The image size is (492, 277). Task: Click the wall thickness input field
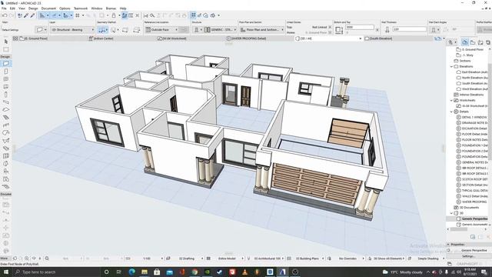[410, 29]
